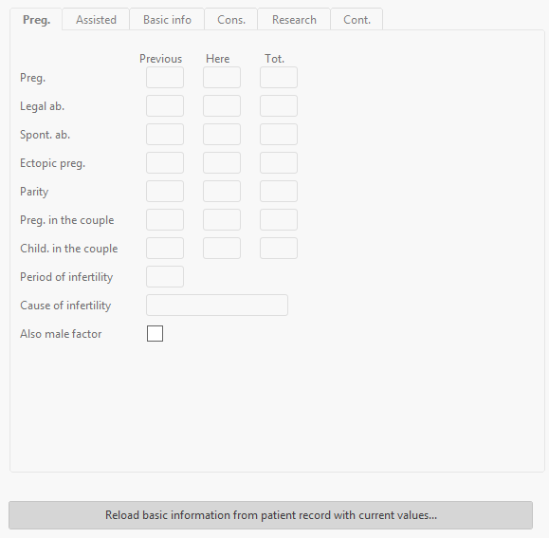Click Previous field for Child. in the couple
Image resolution: width=549 pixels, height=538 pixels.
coord(165,248)
